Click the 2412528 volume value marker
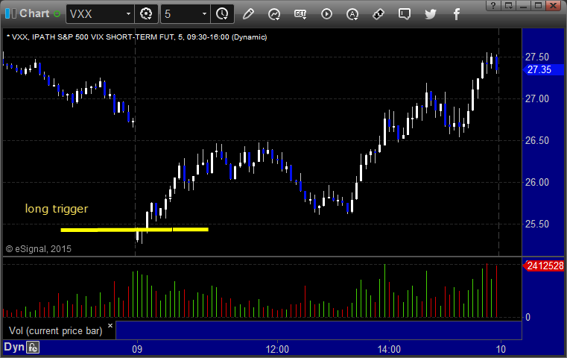 (543, 266)
